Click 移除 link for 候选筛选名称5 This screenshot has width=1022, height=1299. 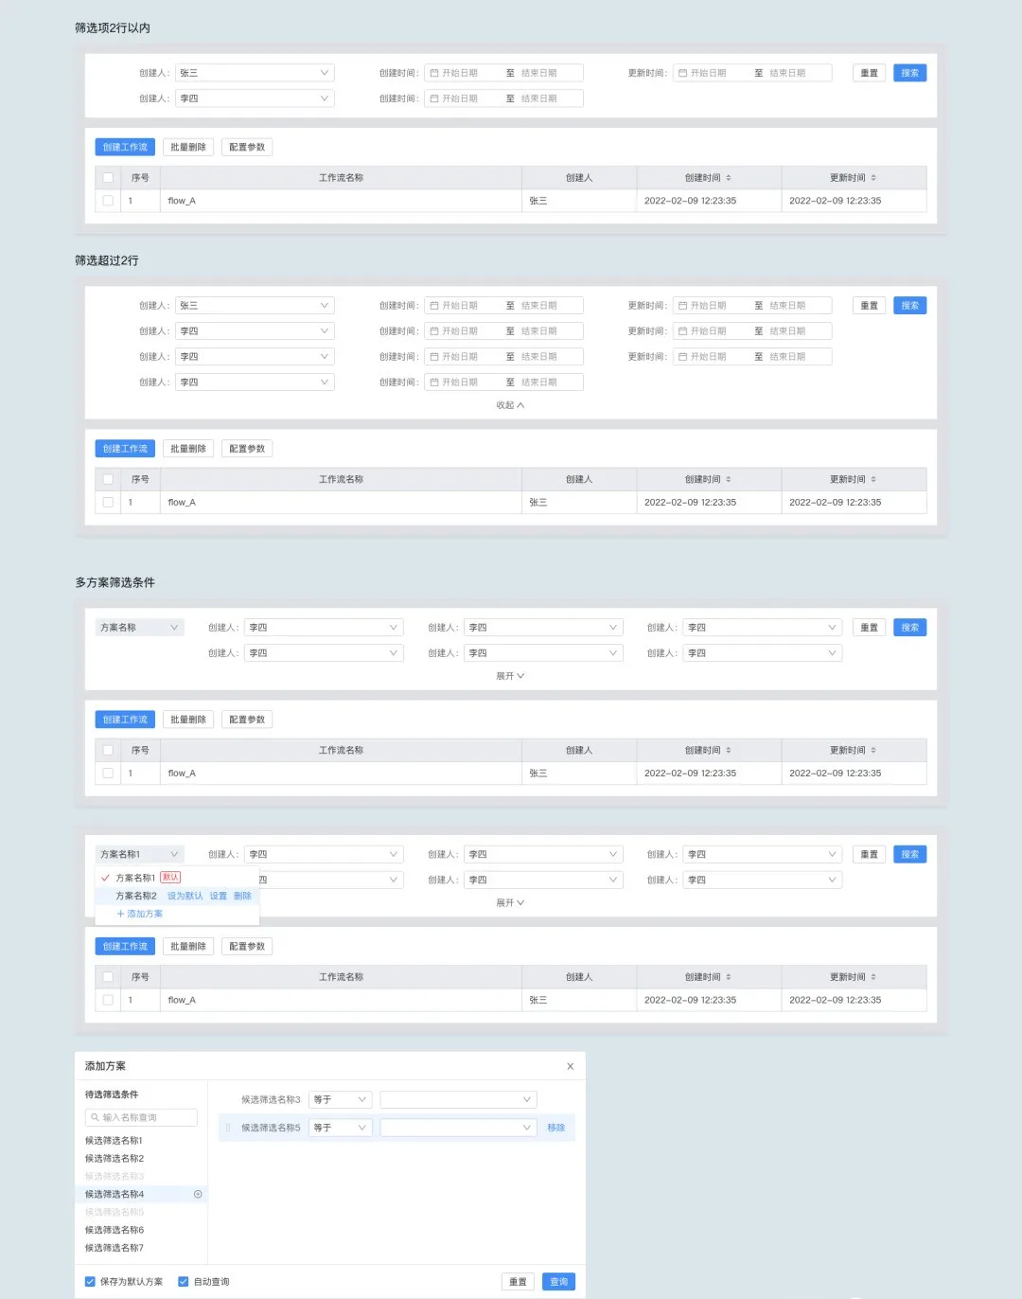[556, 1128]
